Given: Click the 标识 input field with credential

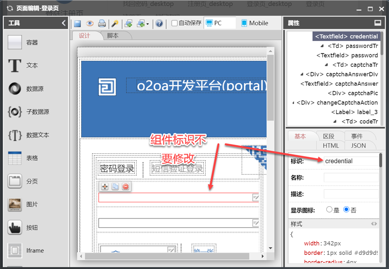Looking at the screenshot, I should (x=350, y=161).
